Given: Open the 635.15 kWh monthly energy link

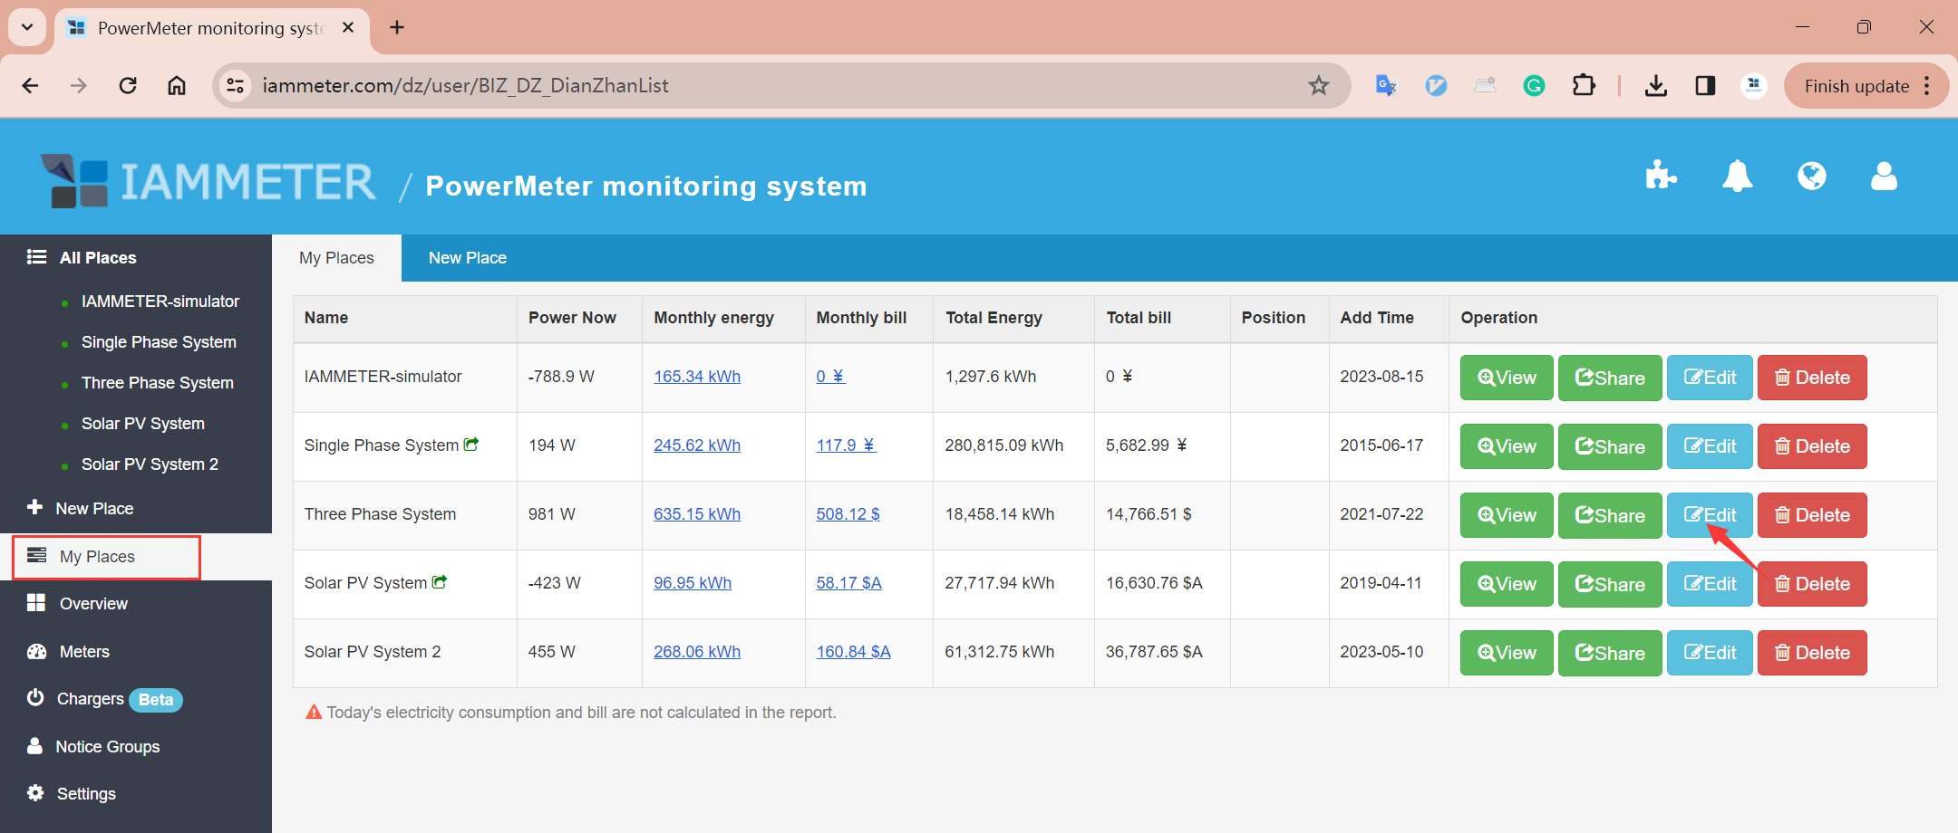Looking at the screenshot, I should pyautogui.click(x=697, y=514).
